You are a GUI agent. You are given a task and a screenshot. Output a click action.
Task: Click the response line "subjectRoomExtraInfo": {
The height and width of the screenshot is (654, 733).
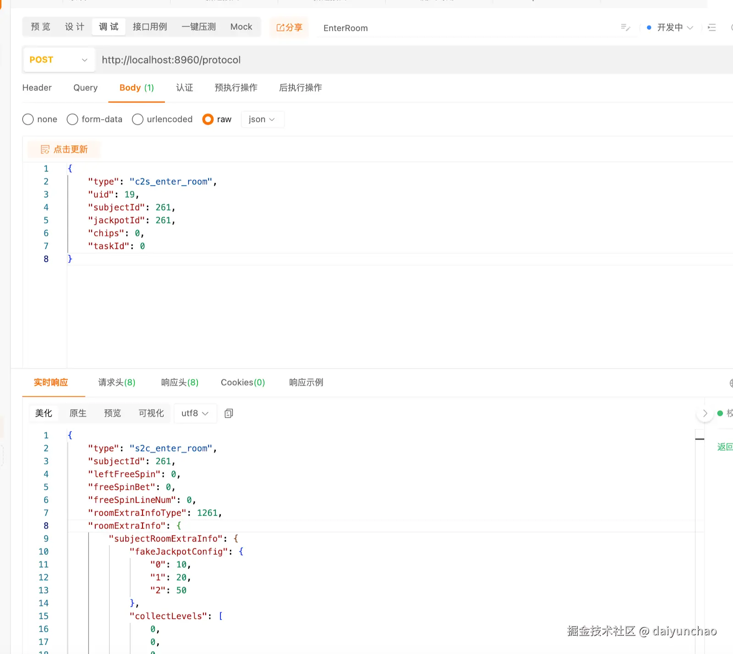click(x=173, y=539)
